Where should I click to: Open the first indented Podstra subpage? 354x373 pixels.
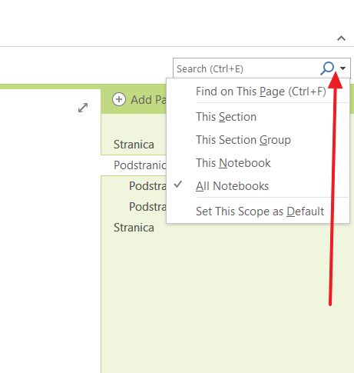click(147, 186)
